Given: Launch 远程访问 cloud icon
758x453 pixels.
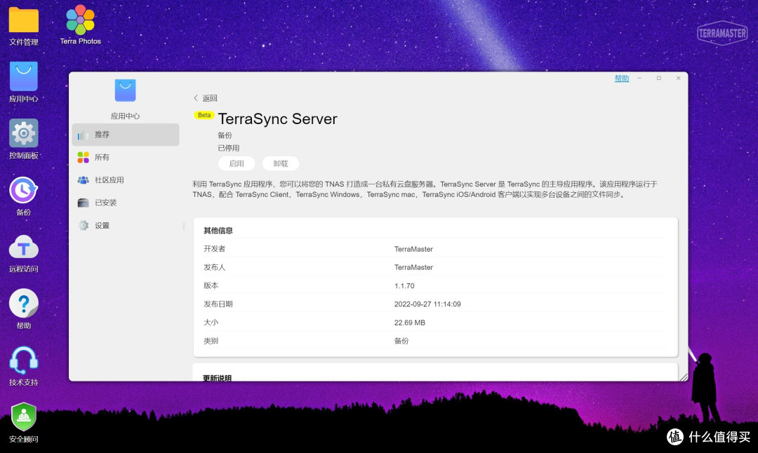Looking at the screenshot, I should [23, 248].
